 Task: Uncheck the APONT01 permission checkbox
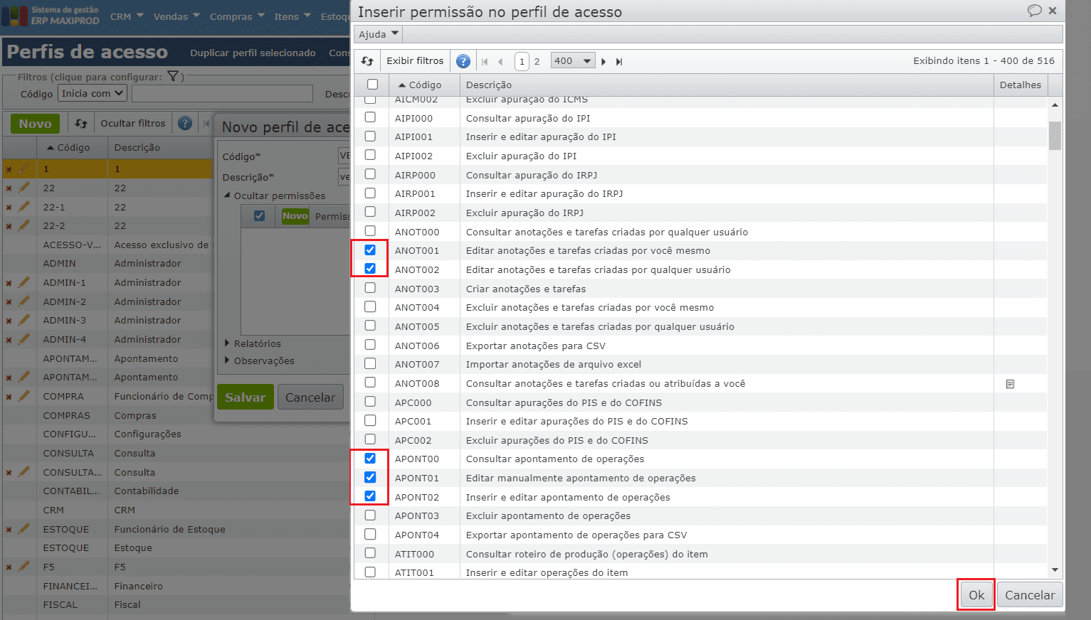[x=370, y=477]
